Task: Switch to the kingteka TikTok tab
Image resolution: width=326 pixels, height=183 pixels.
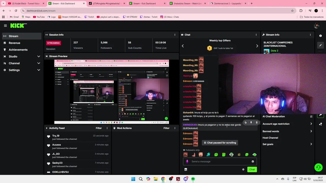Action: (106, 4)
